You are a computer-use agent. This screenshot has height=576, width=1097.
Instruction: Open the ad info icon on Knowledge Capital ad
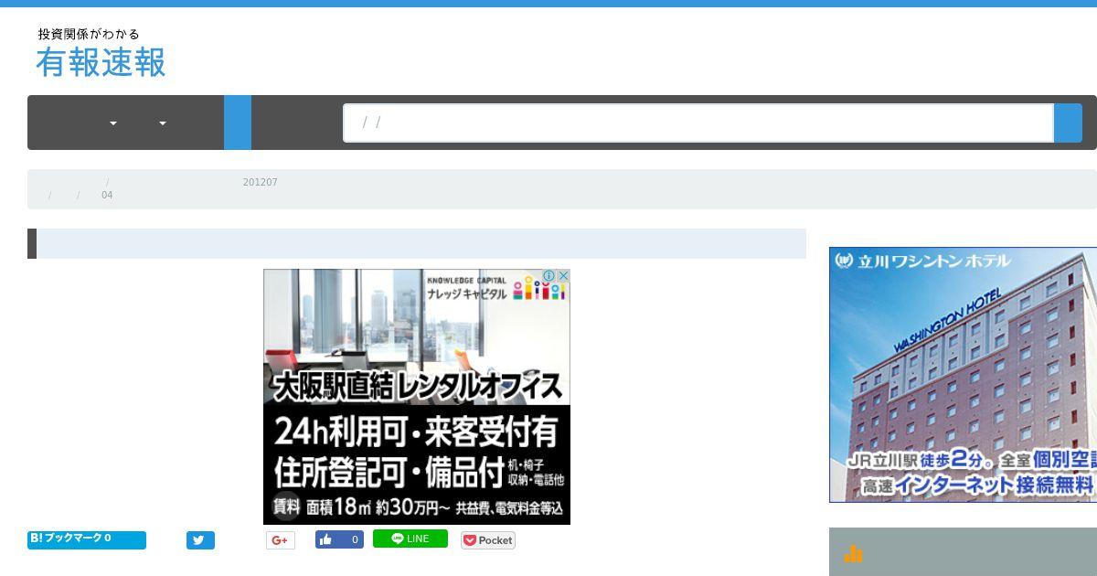549,275
